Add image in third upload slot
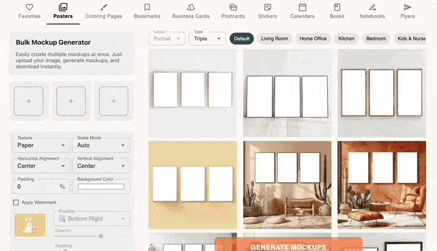This screenshot has height=251, width=437. pyautogui.click(x=113, y=101)
